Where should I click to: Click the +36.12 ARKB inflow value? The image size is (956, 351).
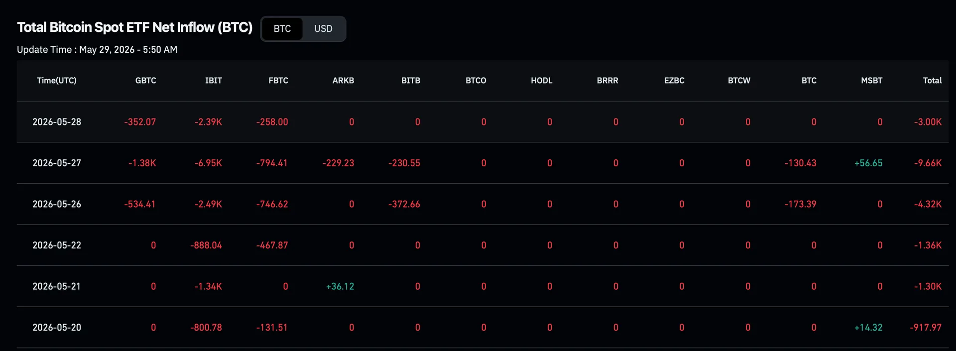point(340,287)
